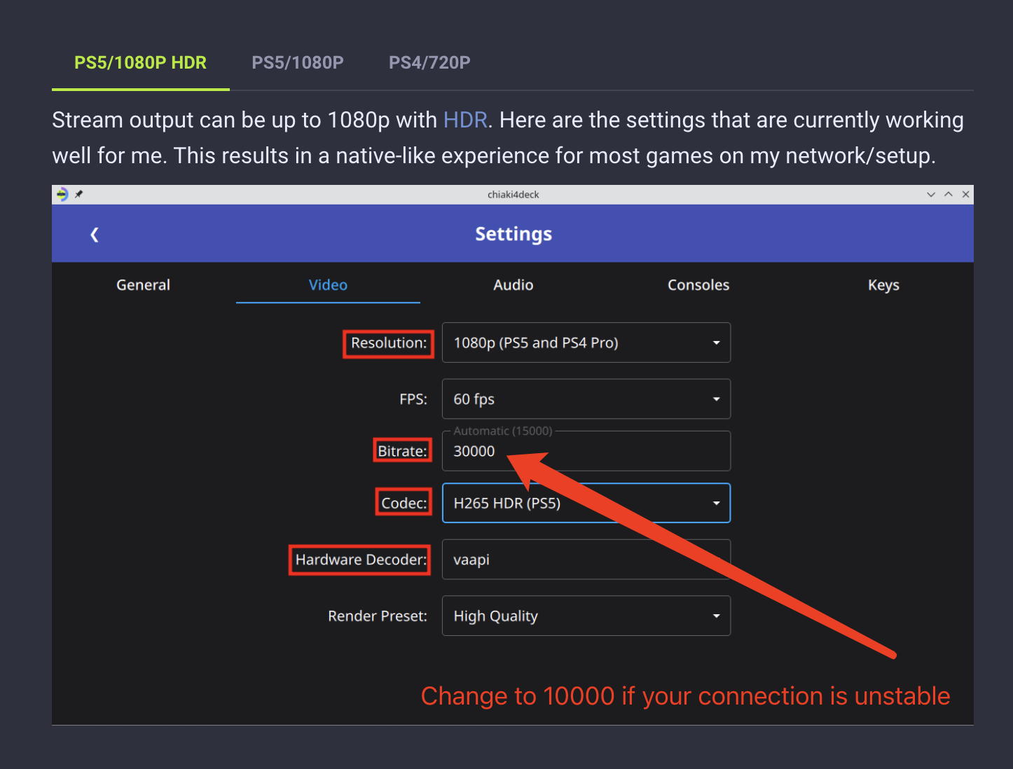
Task: Open the Render Preset High Quality dropdown
Action: tap(586, 616)
